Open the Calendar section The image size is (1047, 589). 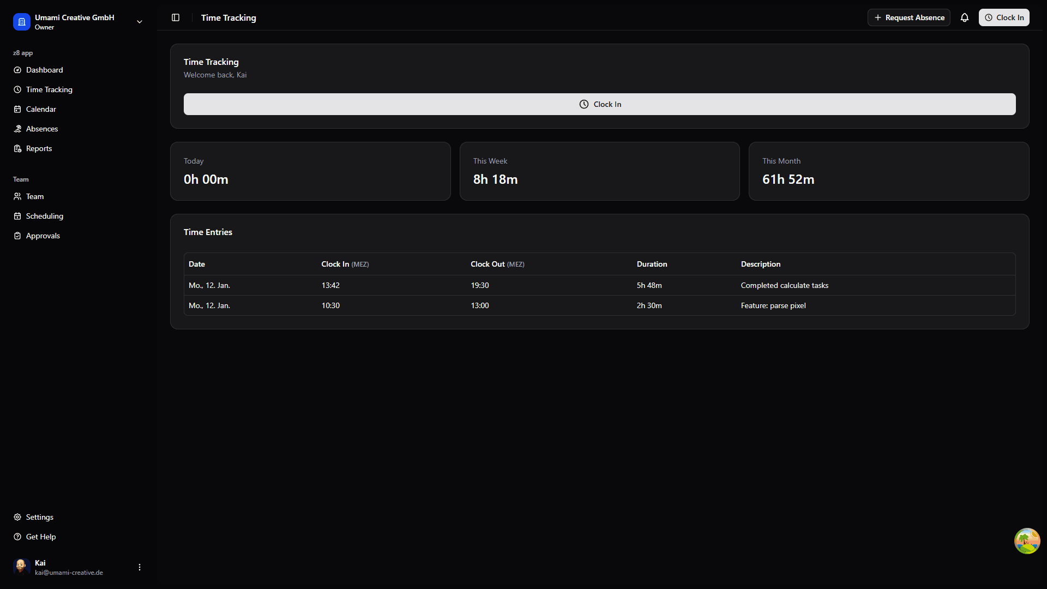tap(41, 109)
